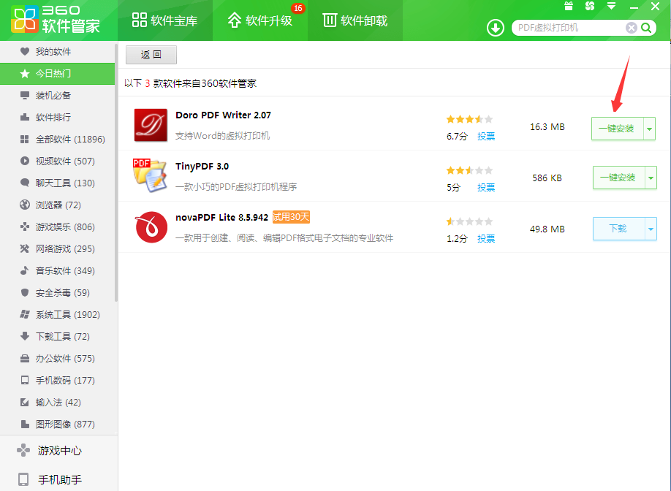This screenshot has height=491, width=671.
Task: Click the Windows icon beside 系统工具
Action: coord(25,314)
